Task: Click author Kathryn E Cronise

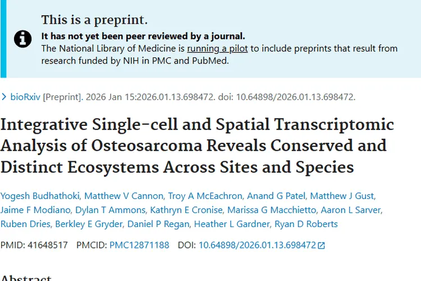Action: tap(185, 210)
